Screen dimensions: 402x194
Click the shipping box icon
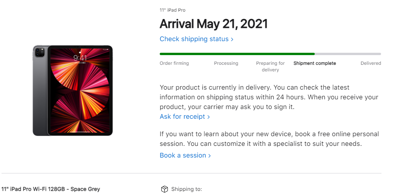pyautogui.click(x=164, y=189)
